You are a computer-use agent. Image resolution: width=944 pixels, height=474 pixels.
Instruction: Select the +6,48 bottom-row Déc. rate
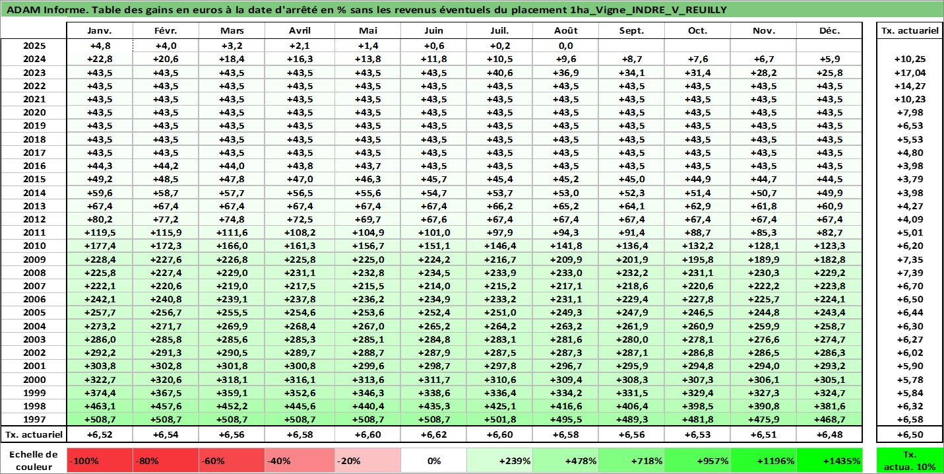click(x=829, y=434)
